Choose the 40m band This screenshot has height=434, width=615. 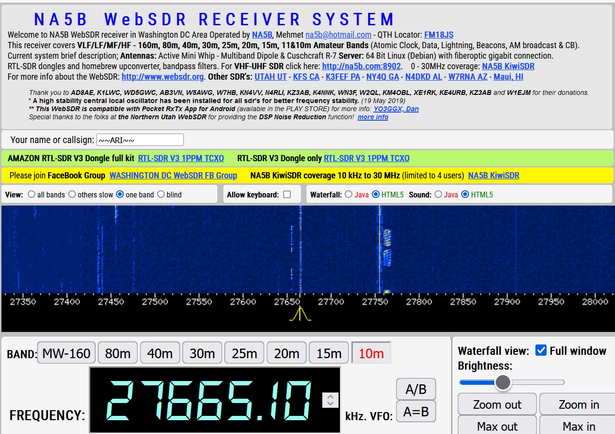click(160, 353)
